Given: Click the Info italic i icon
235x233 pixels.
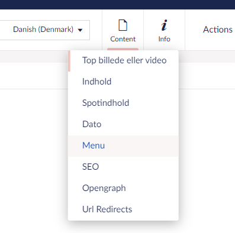Looking at the screenshot, I should (x=164, y=25).
